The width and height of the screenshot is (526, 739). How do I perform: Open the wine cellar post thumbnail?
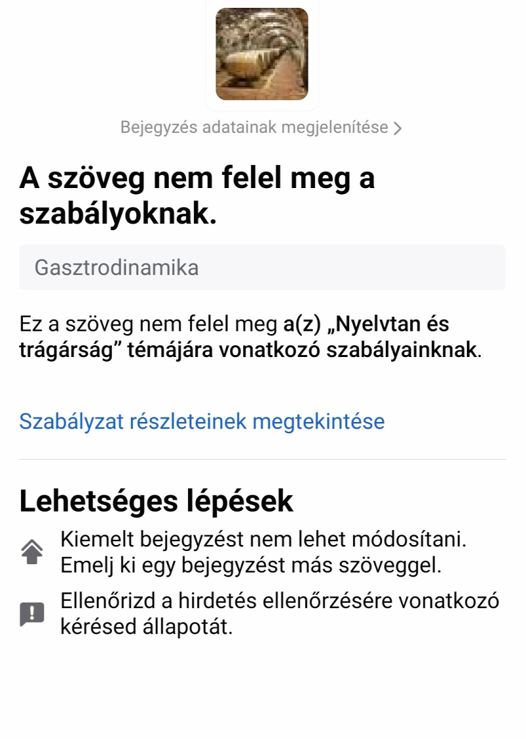(262, 54)
